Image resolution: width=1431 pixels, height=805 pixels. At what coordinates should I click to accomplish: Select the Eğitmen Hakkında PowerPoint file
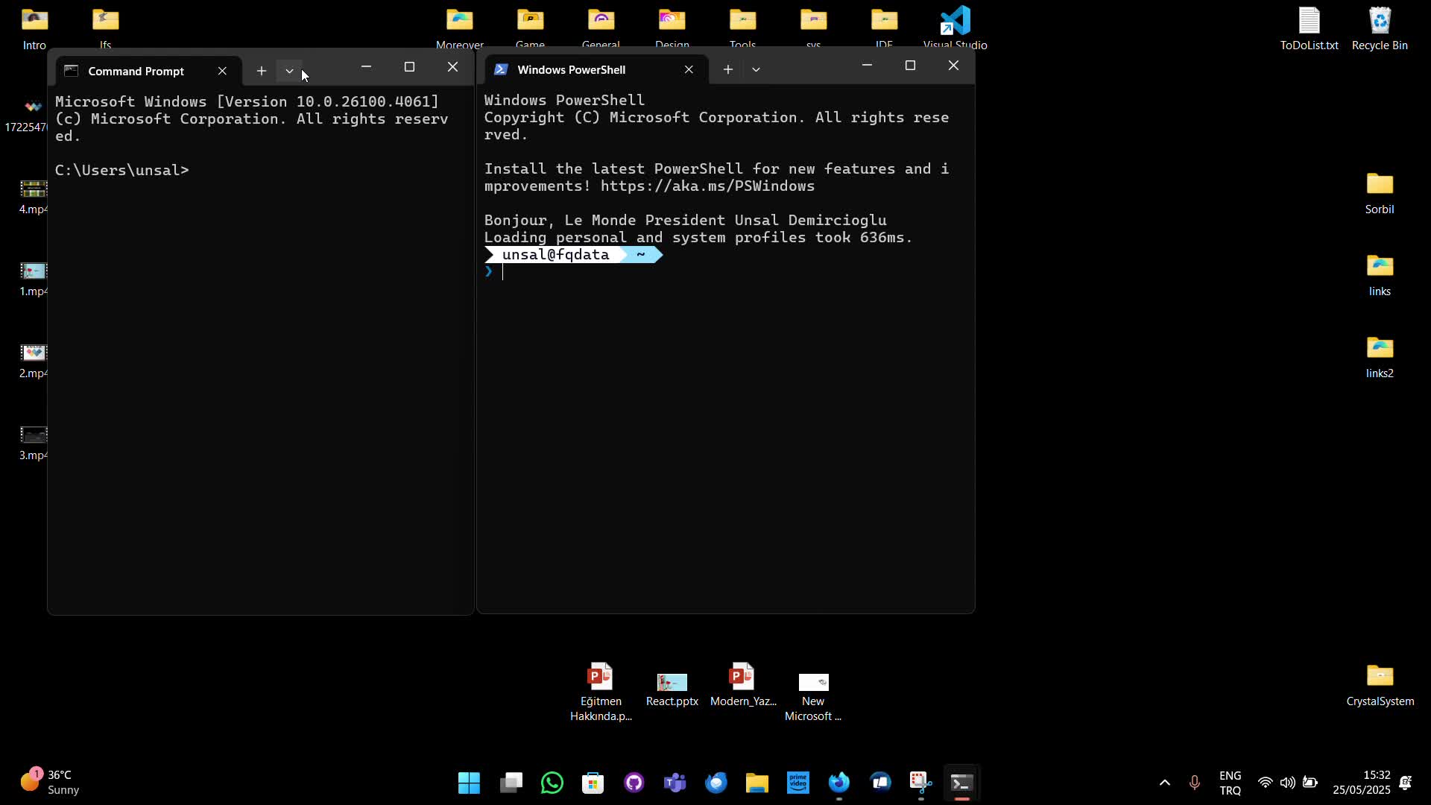tap(601, 692)
